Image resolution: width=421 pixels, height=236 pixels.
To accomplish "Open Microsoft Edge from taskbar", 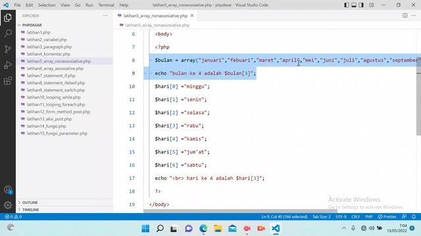I will click(203, 229).
